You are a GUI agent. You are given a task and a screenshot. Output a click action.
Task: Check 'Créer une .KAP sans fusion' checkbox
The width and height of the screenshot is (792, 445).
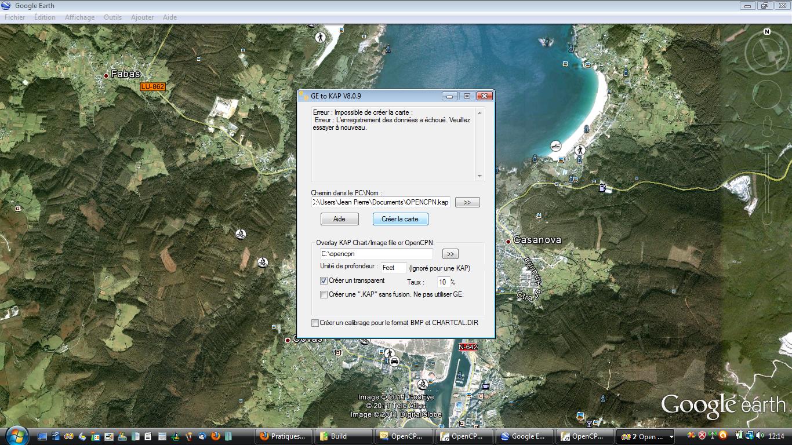tap(324, 294)
